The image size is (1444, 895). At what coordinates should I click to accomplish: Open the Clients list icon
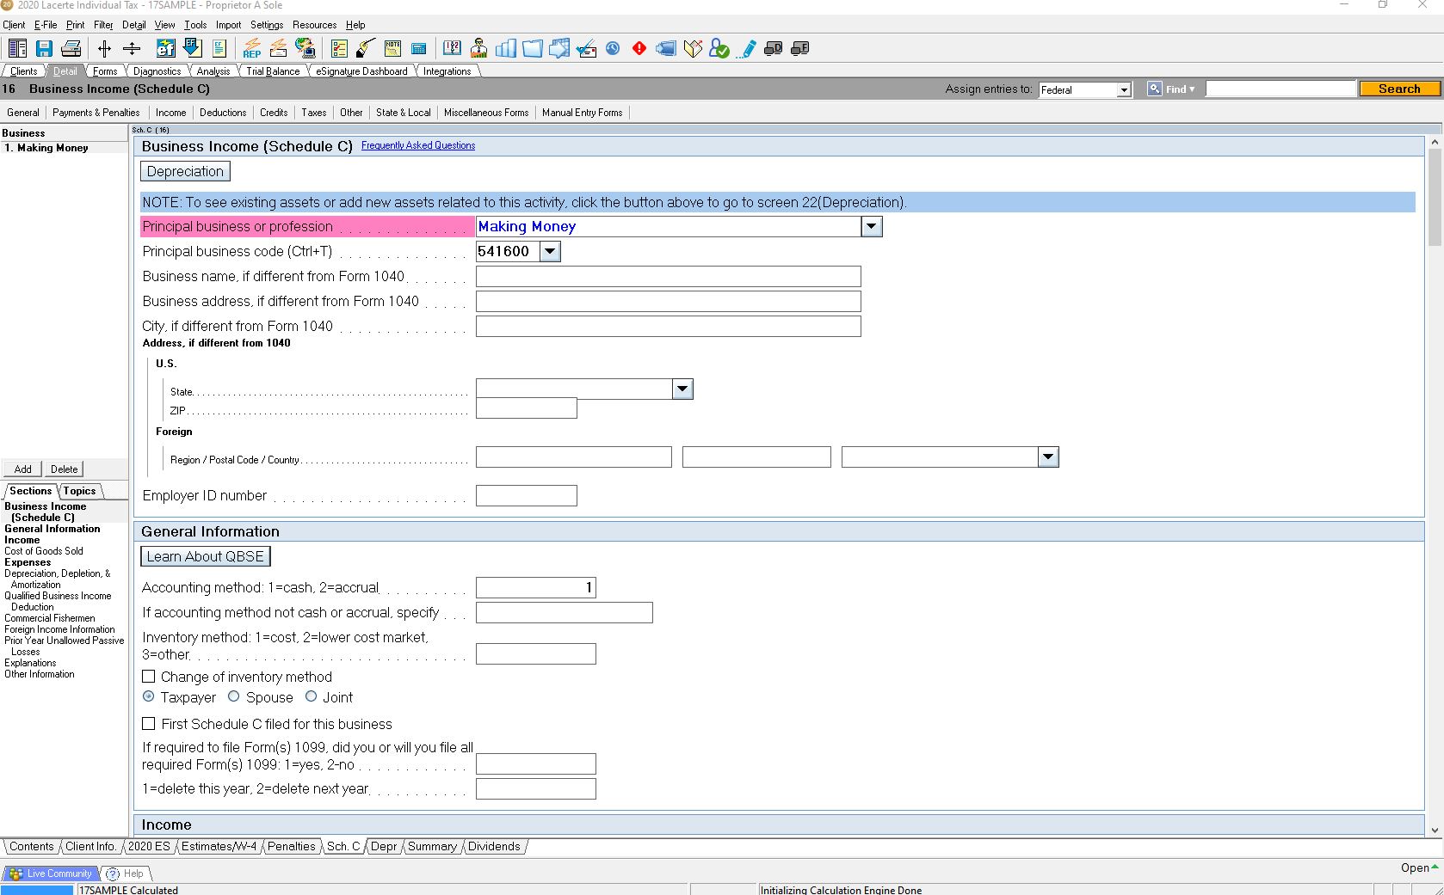point(17,48)
